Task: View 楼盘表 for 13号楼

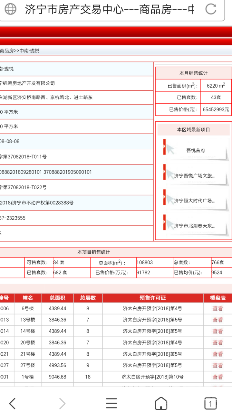Action: (x=217, y=320)
